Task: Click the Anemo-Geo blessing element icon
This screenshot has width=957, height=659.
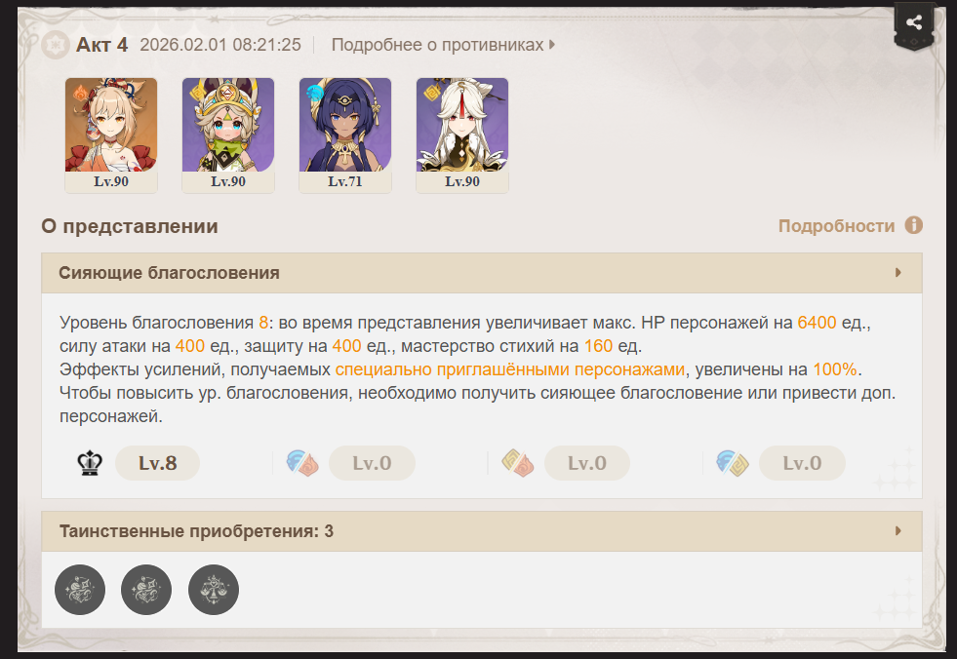Action: click(x=733, y=463)
